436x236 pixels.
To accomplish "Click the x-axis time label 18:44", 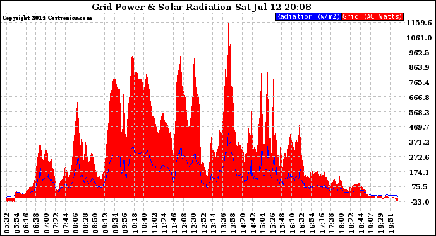I will (360, 223).
